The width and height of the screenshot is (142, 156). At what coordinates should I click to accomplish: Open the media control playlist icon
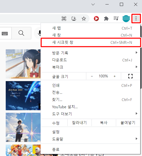(116, 18)
